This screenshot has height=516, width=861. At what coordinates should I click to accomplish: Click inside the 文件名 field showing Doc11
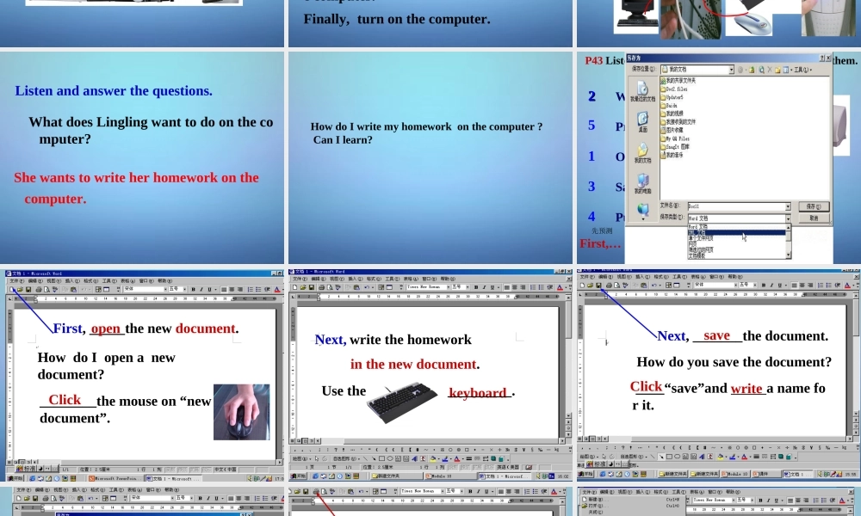[732, 206]
